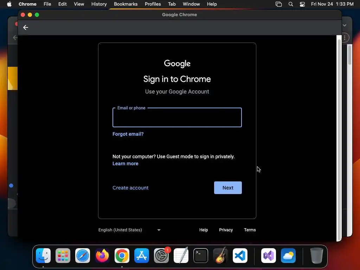Open Control Center in menu bar
The width and height of the screenshot is (360, 270).
pyautogui.click(x=302, y=4)
